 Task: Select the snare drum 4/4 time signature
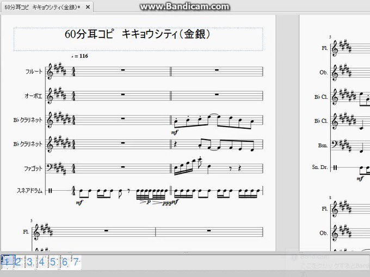point(73,191)
